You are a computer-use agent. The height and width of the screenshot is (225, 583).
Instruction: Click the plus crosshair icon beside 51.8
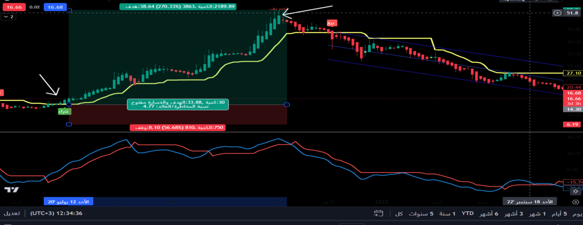(x=557, y=13)
